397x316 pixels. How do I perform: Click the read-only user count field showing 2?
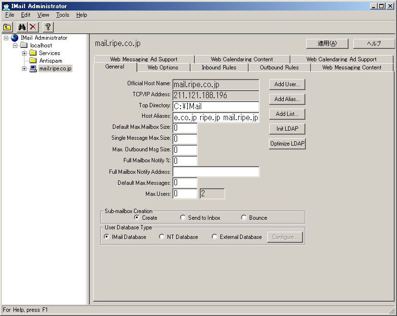tap(212, 194)
